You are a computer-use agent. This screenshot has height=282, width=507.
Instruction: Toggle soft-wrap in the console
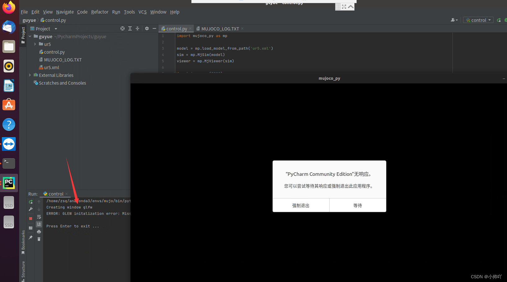[39, 217]
